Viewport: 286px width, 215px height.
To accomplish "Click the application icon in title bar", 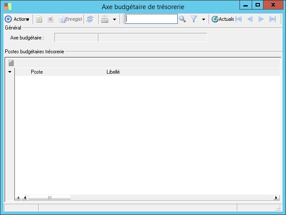I will pos(8,7).
